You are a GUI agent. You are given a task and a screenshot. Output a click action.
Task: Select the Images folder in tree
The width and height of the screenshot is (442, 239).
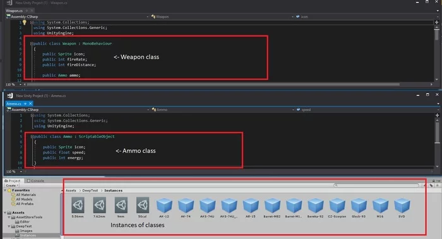[23, 231]
